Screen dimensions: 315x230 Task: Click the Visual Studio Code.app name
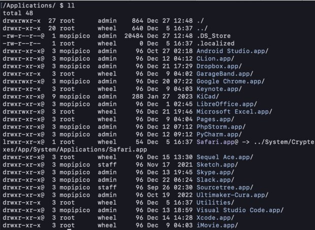coord(240,210)
